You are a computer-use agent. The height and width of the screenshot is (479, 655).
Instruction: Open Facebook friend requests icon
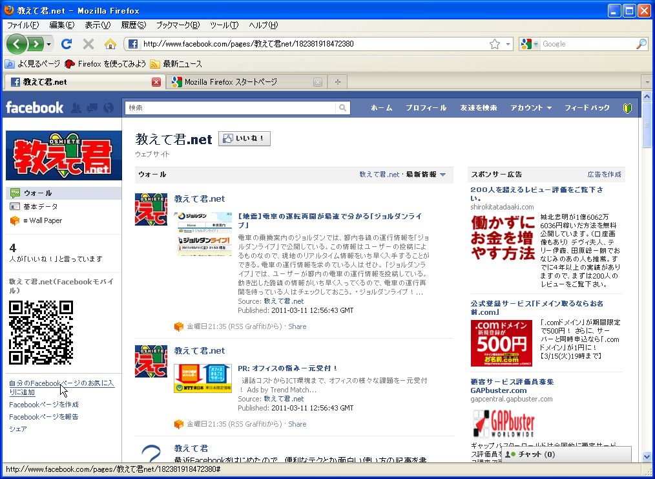[76, 108]
